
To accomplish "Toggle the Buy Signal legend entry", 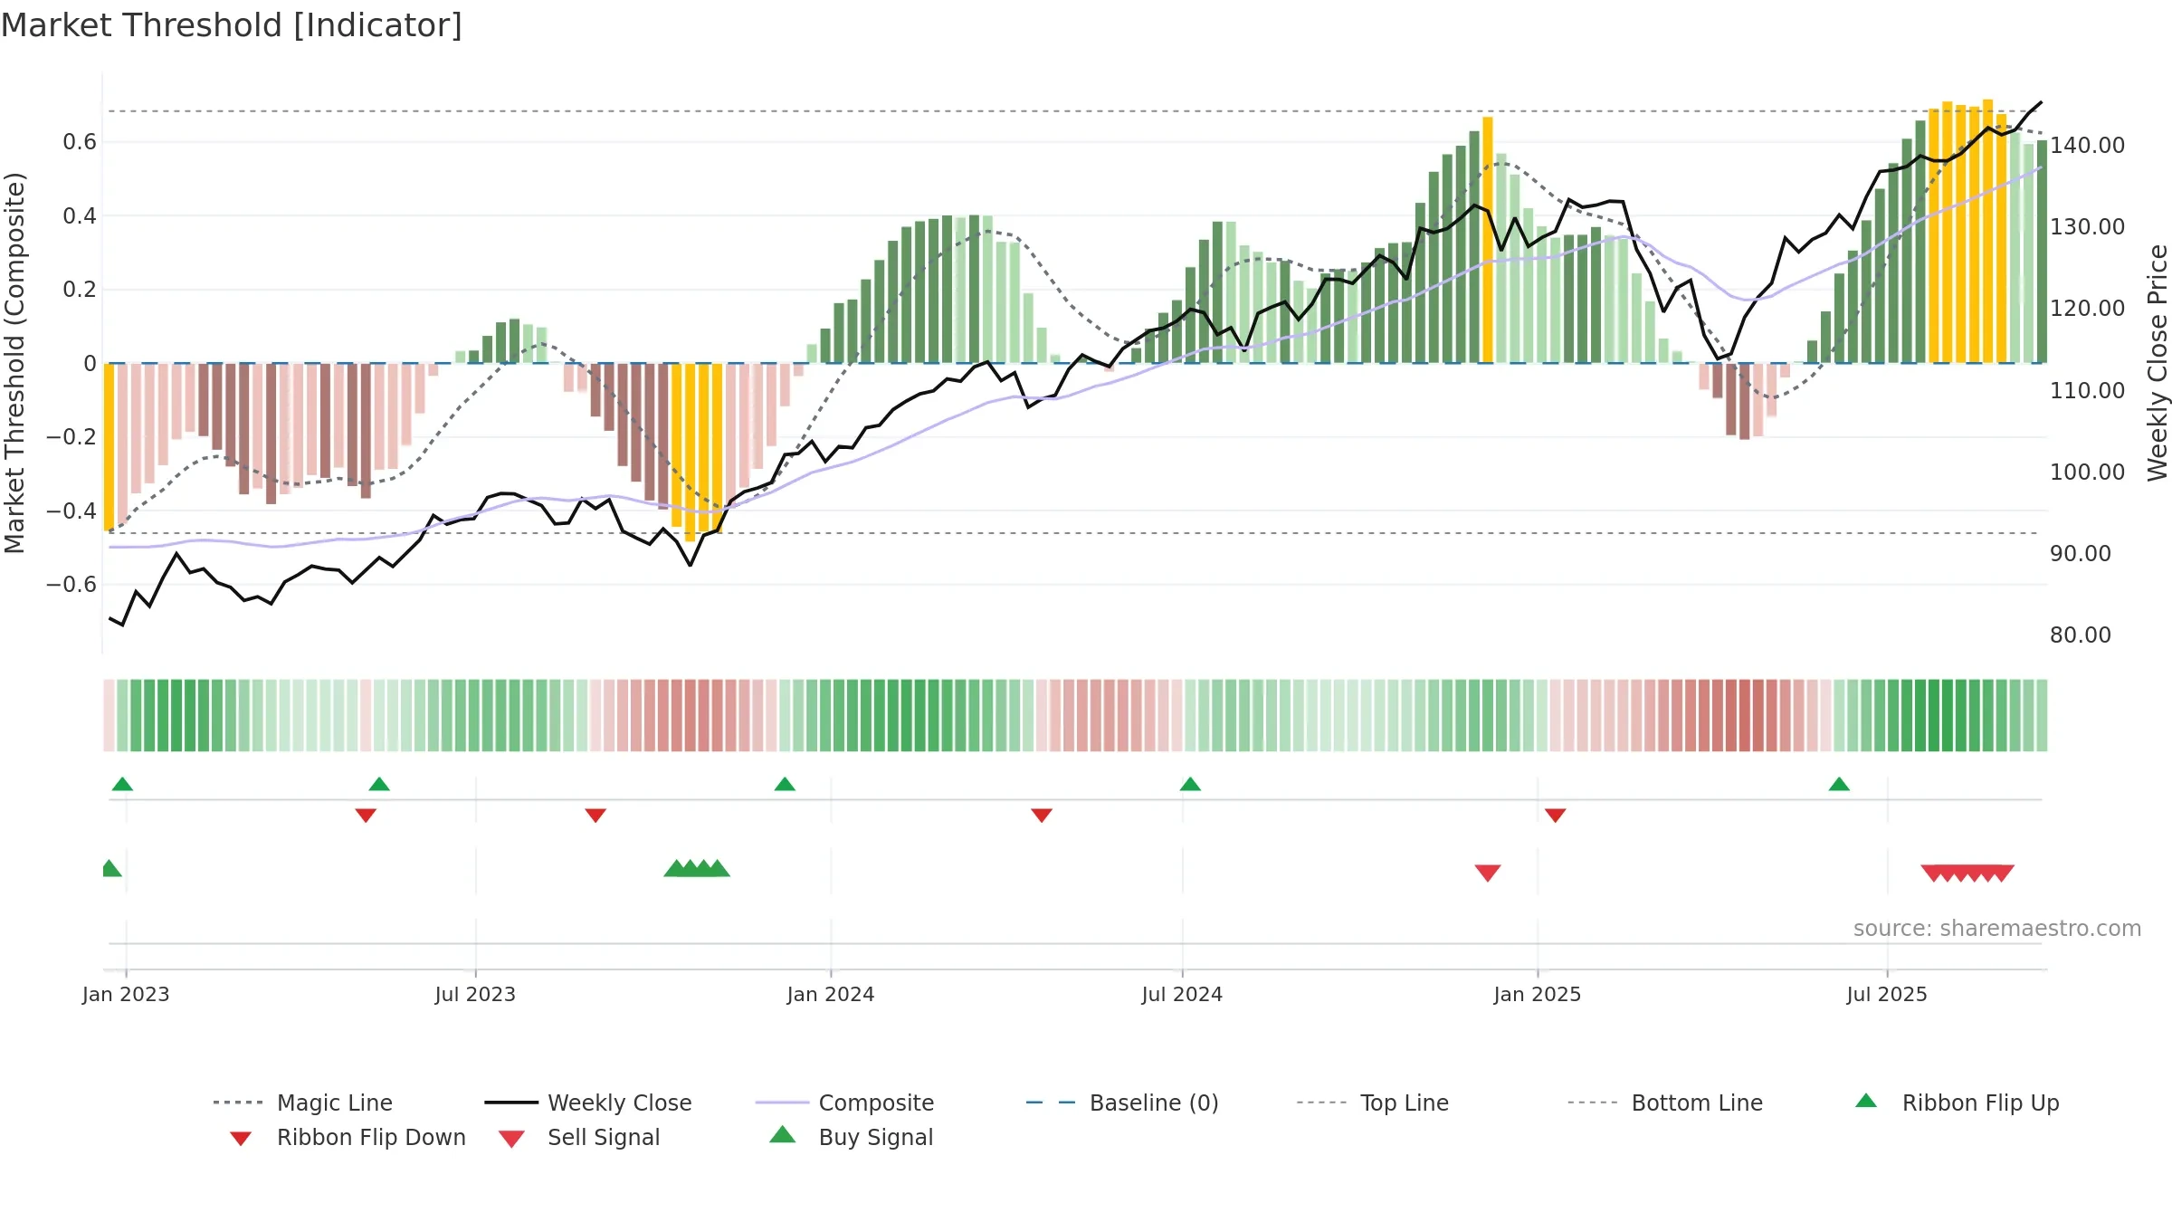I will (851, 1138).
